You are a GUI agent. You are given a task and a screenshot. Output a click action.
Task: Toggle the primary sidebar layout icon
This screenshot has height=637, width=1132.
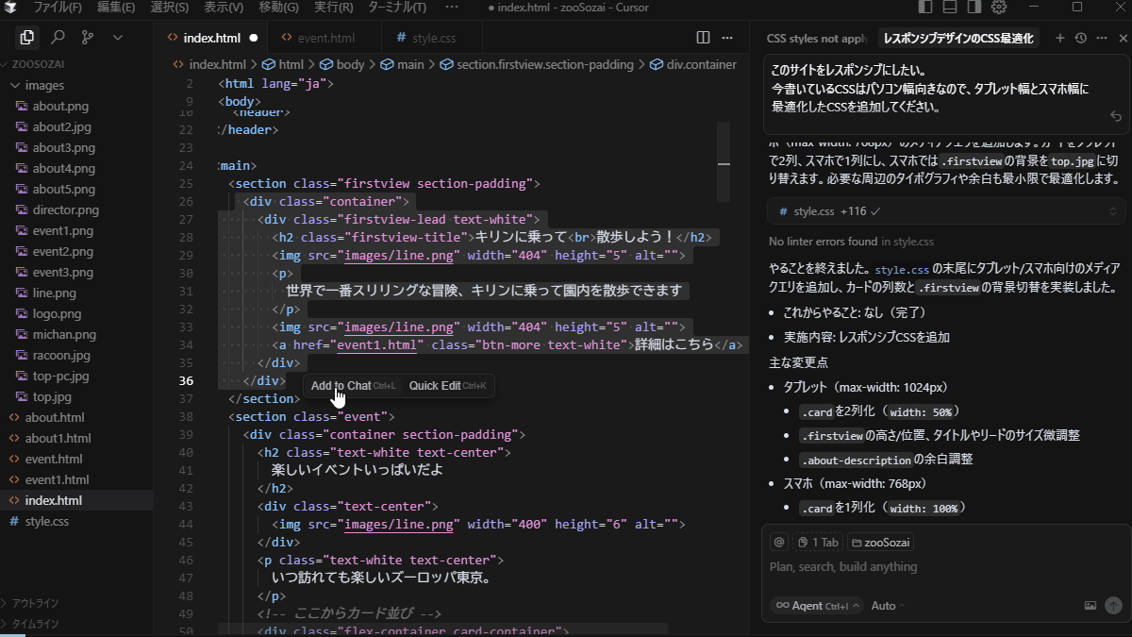tap(925, 8)
